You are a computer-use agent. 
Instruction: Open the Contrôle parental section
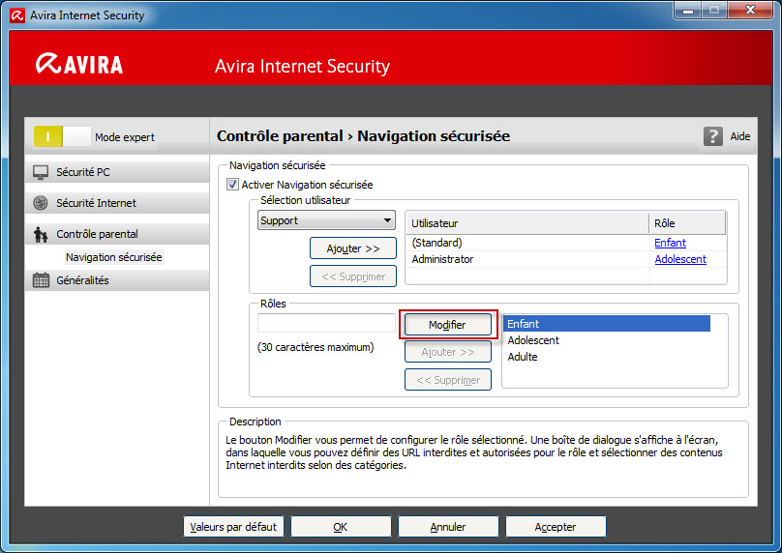coord(117,234)
